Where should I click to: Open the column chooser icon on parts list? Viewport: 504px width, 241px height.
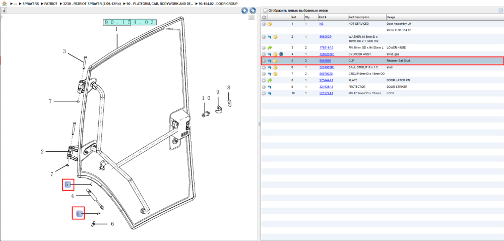point(500,10)
